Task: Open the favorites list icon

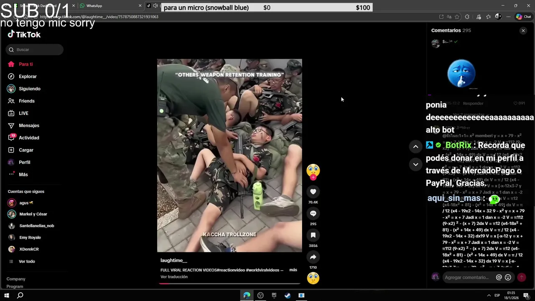Action: coord(489,17)
